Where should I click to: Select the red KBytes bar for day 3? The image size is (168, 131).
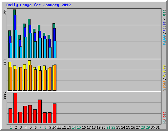tap(20, 117)
